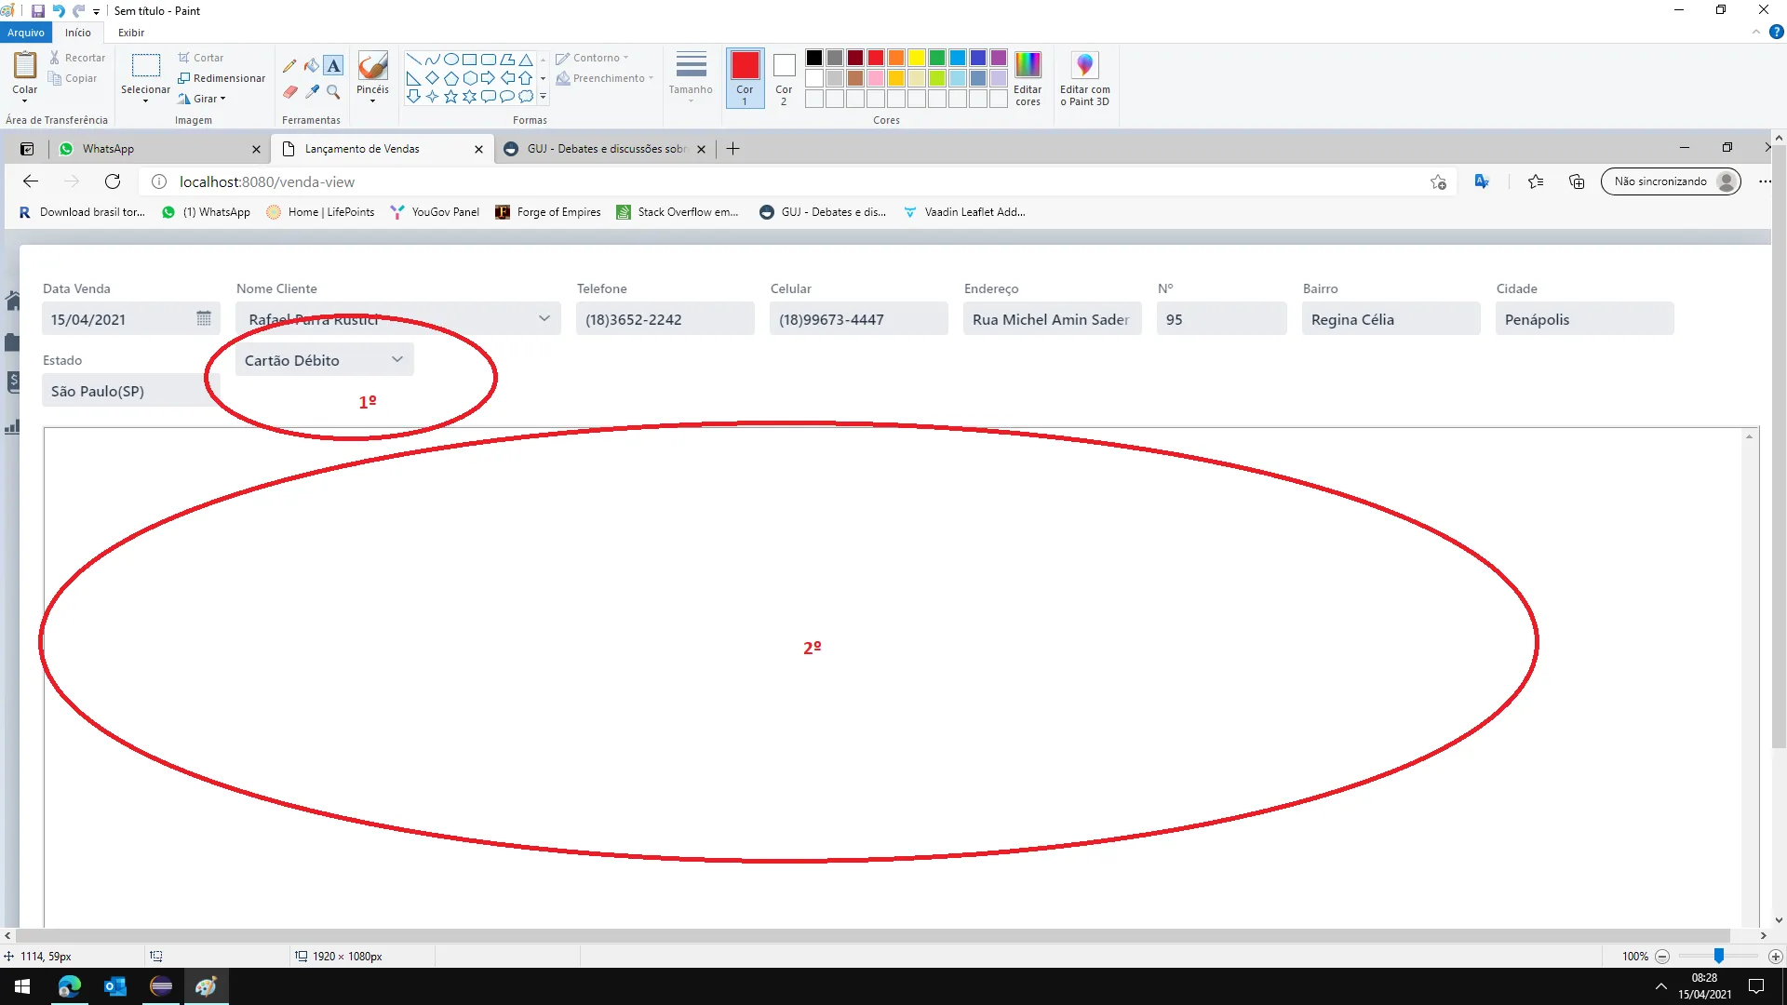Select the Text tool
The image size is (1787, 1005).
tap(334, 66)
